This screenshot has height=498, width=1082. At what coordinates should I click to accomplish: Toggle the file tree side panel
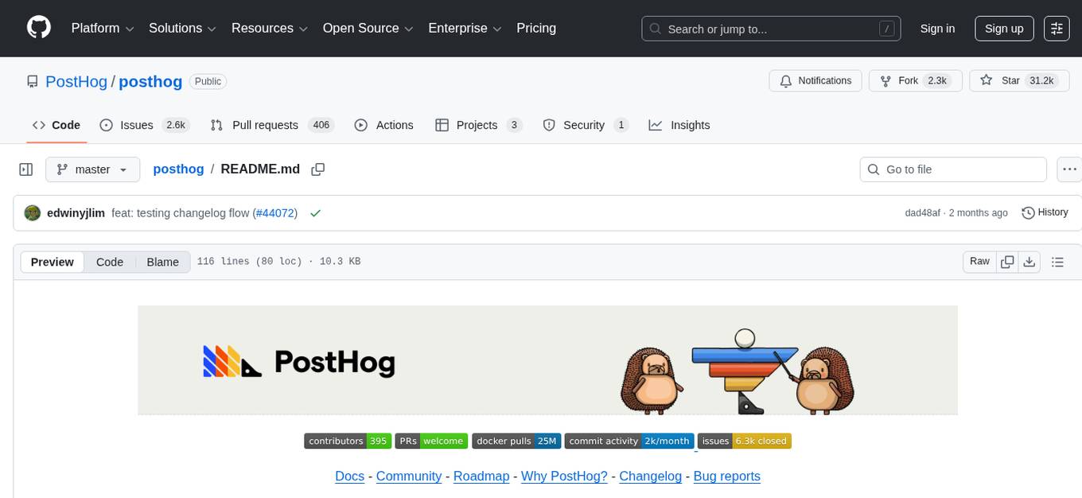[x=25, y=169]
